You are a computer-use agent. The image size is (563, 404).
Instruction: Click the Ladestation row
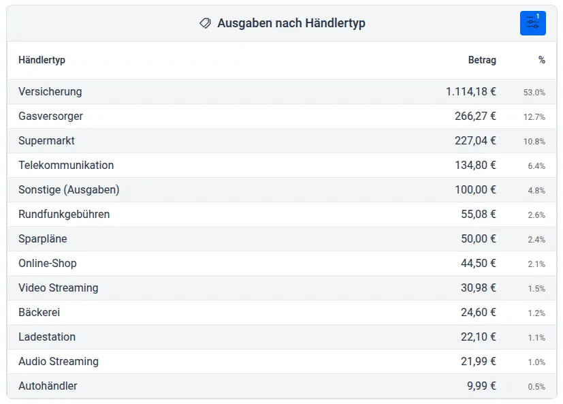point(272,337)
